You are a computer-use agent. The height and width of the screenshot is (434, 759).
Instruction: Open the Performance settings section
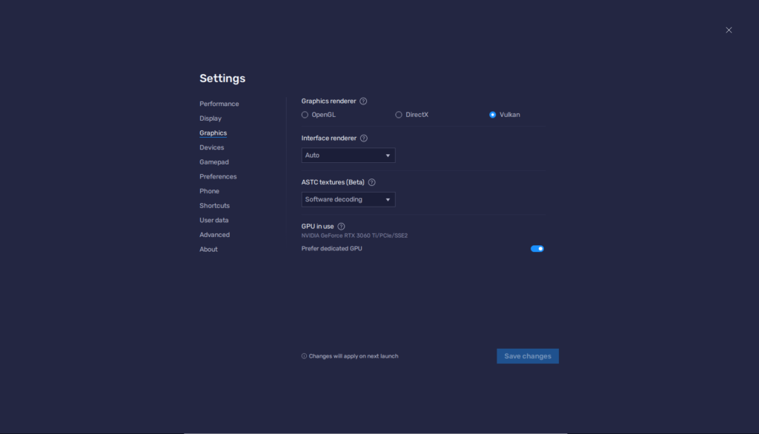pos(219,104)
